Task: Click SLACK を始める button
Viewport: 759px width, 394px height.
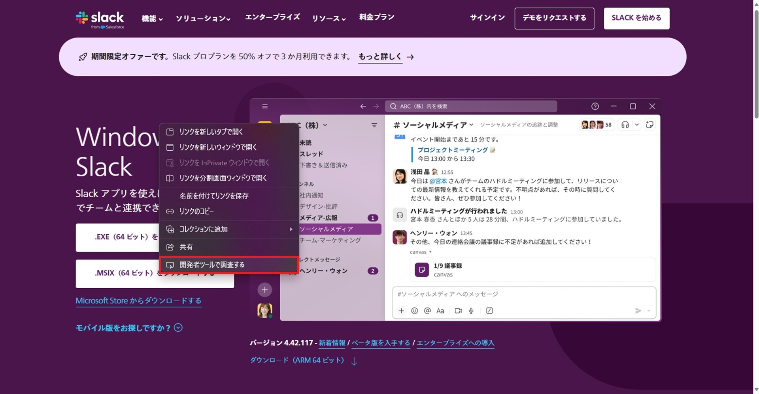Action: click(636, 18)
